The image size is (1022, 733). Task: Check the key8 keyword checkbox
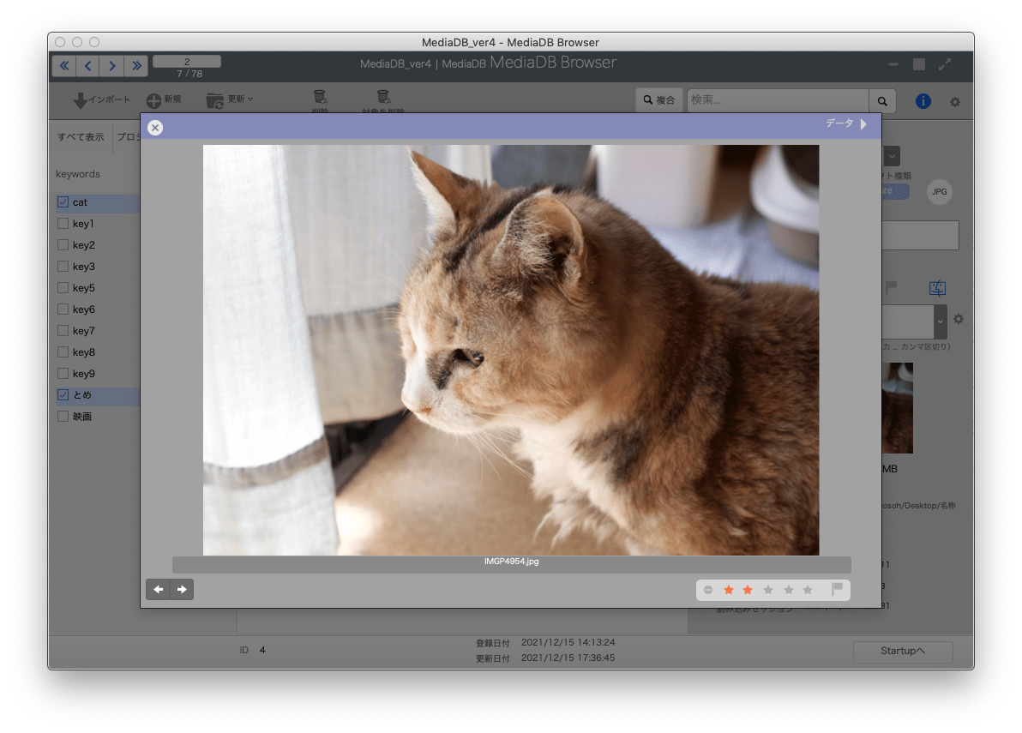(63, 351)
